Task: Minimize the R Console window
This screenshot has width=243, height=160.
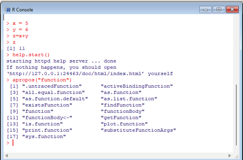Action: tap(206, 9)
